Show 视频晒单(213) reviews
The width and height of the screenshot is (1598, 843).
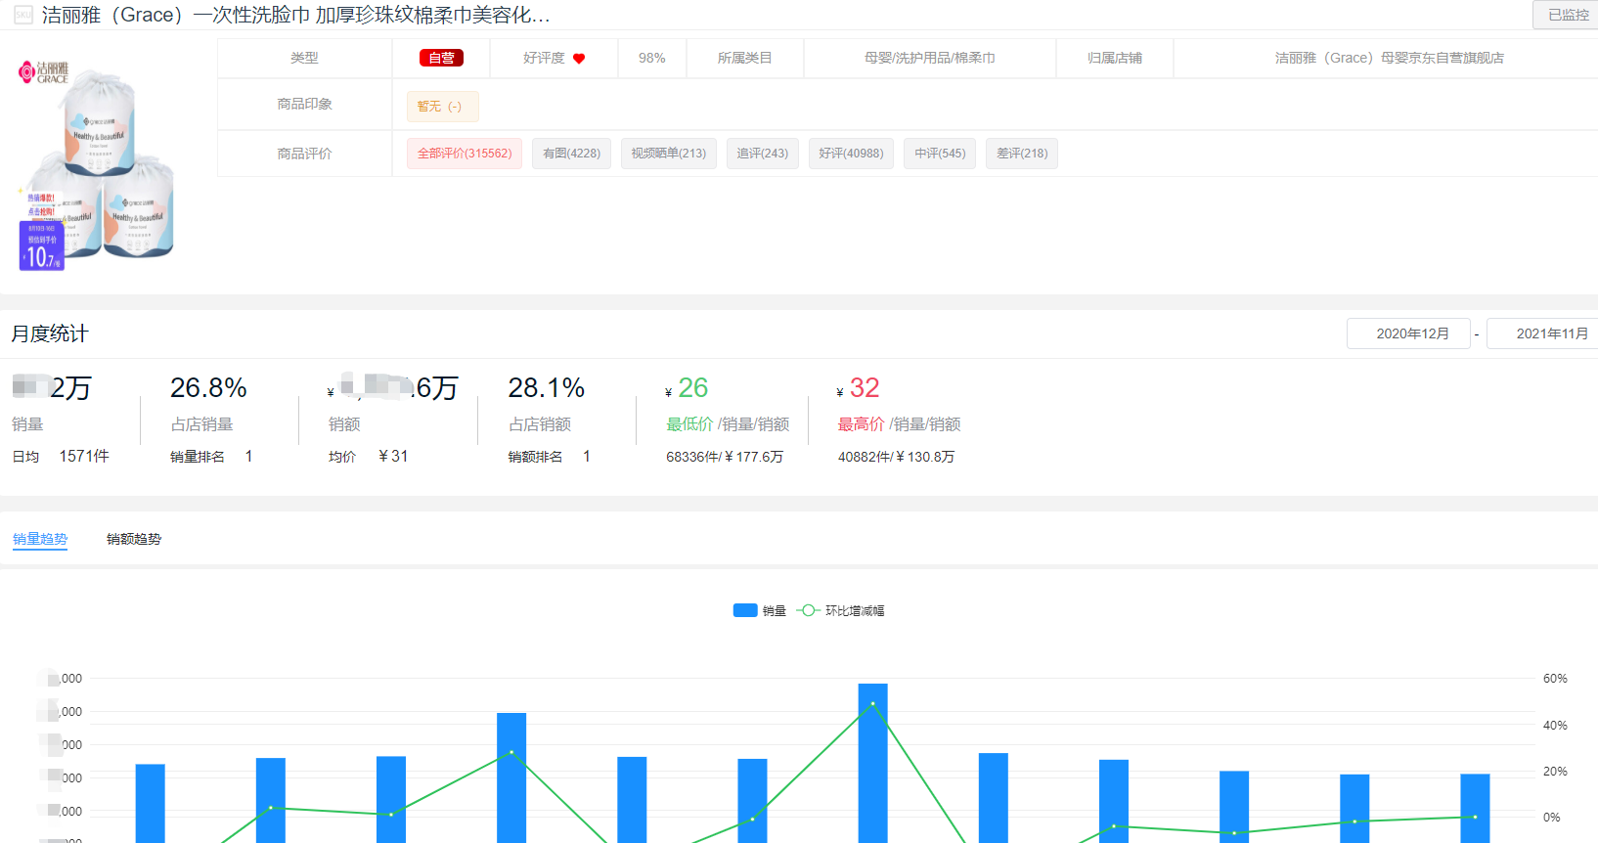click(x=668, y=154)
